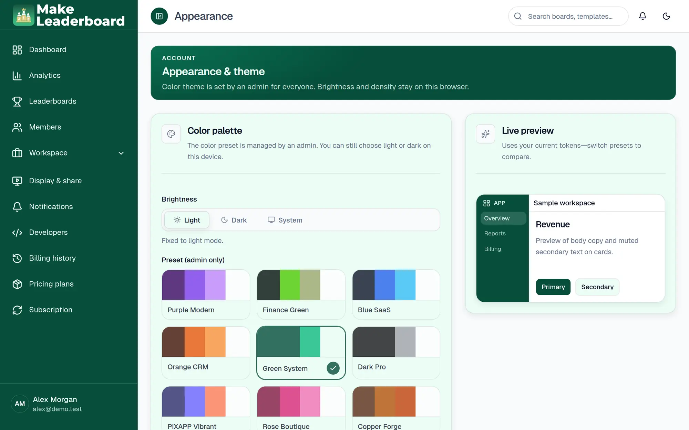
Task: Click the Dashboard grid icon in sidebar
Action: (x=17, y=50)
